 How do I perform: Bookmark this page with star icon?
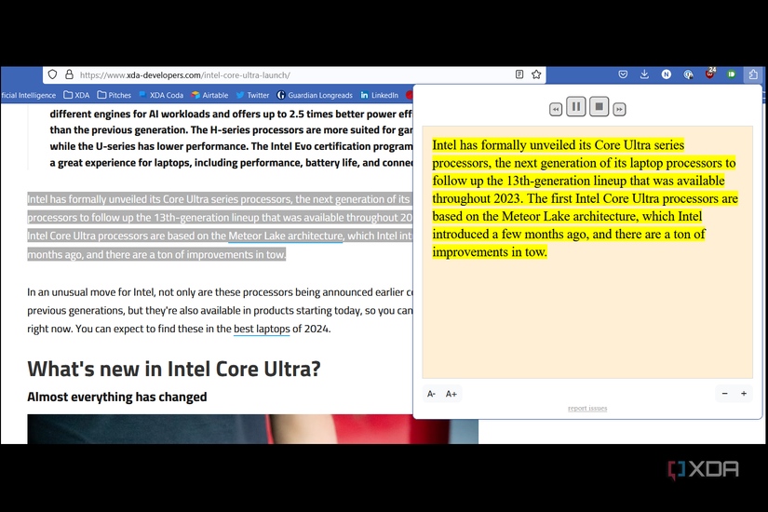click(536, 74)
